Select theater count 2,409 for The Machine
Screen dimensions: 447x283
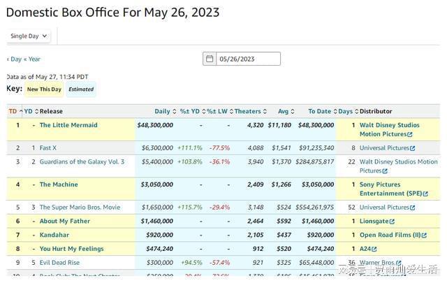point(255,184)
